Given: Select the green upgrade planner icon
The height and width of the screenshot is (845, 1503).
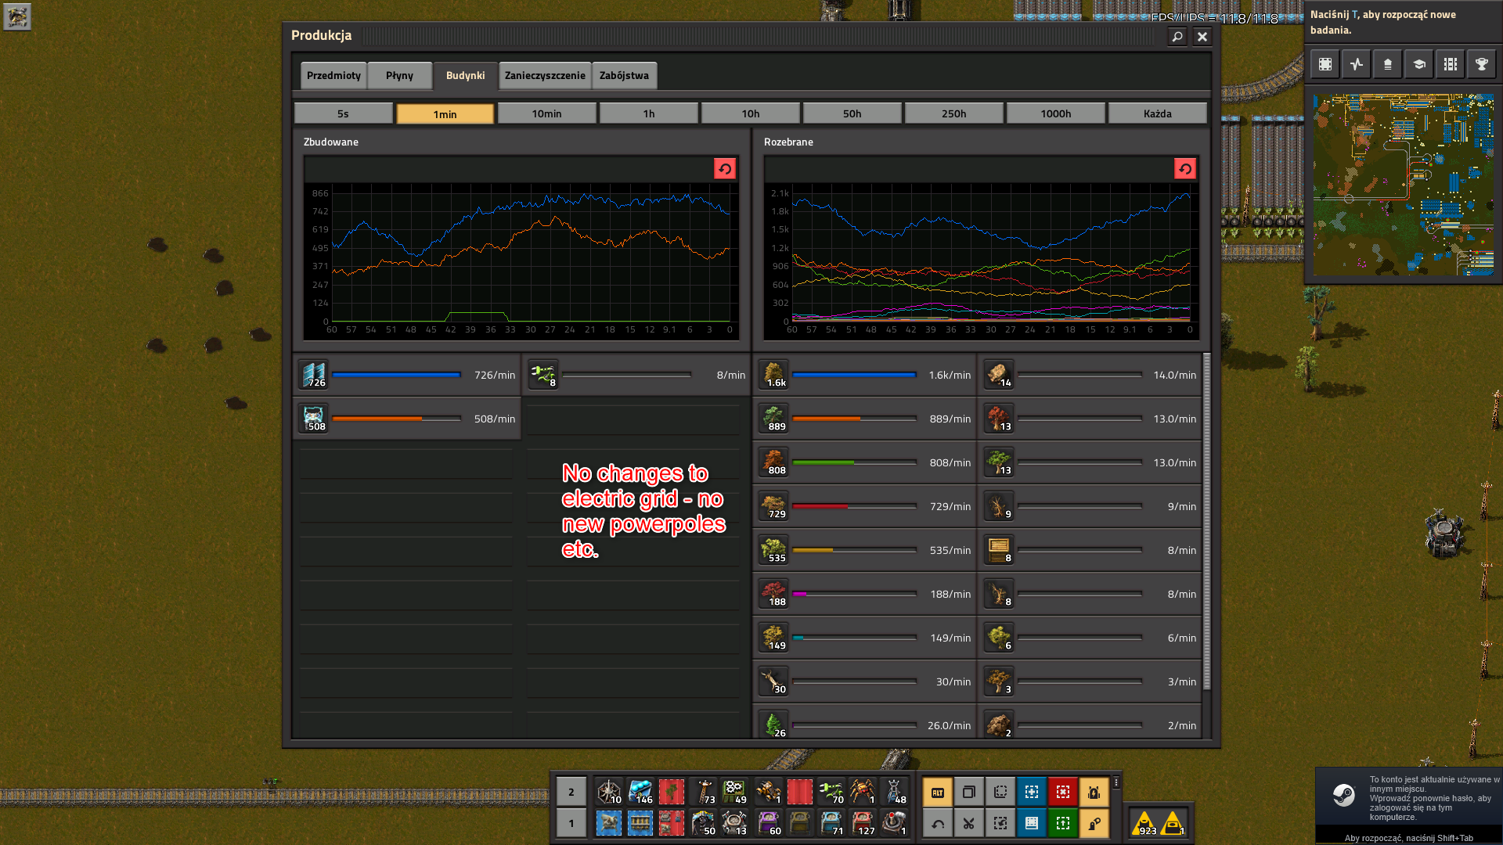Looking at the screenshot, I should point(1063,823).
